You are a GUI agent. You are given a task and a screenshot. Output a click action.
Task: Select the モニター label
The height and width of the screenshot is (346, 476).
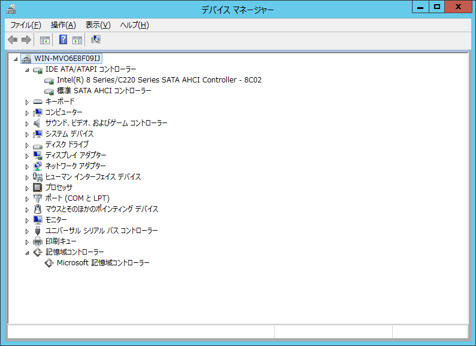pos(56,220)
